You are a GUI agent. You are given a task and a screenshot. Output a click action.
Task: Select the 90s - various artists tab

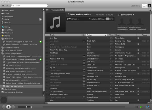tap(55, 10)
